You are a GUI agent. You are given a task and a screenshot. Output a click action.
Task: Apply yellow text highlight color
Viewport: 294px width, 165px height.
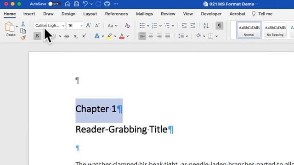click(x=109, y=36)
